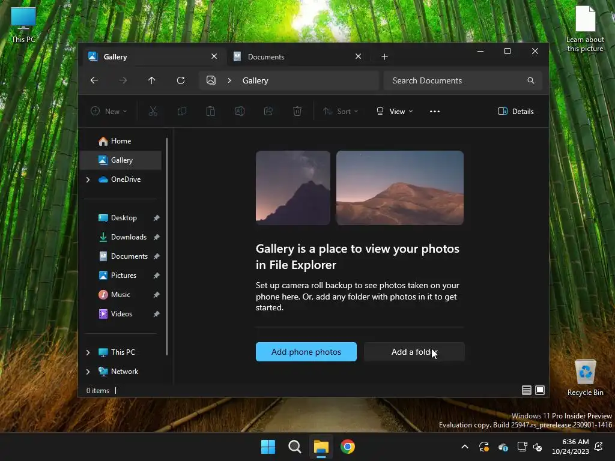Open the View dropdown
Screen dimensions: 615x461
pyautogui.click(x=395, y=111)
